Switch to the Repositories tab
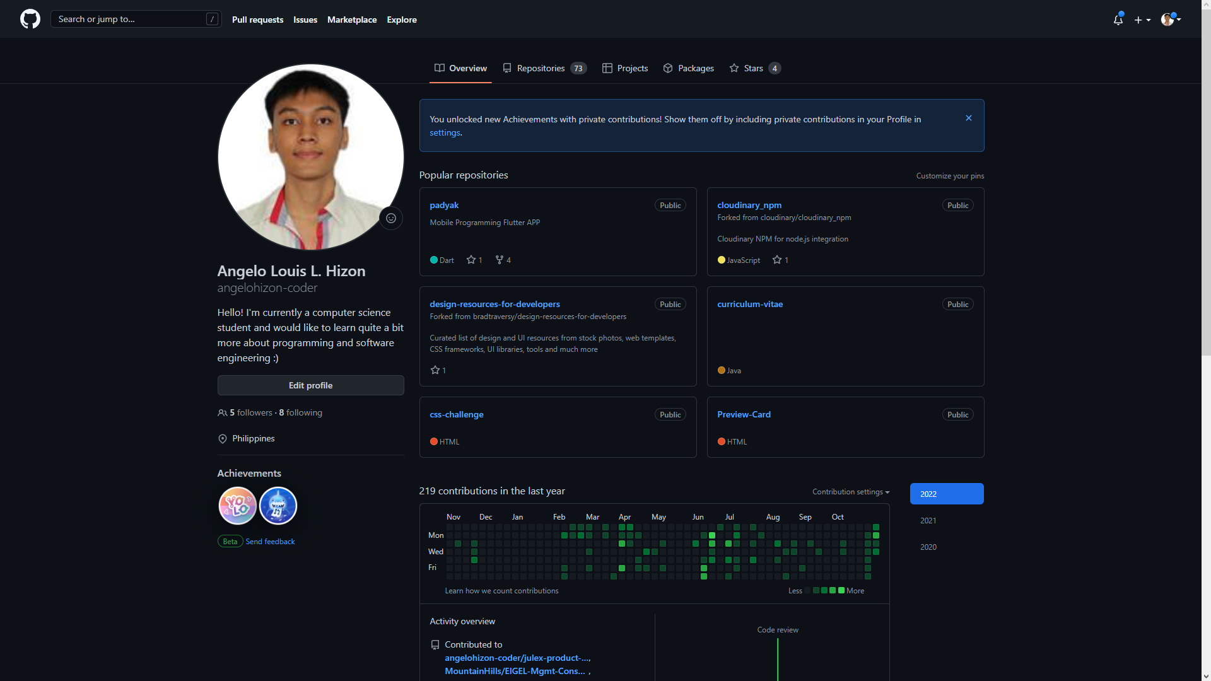The width and height of the screenshot is (1211, 681). [544, 68]
